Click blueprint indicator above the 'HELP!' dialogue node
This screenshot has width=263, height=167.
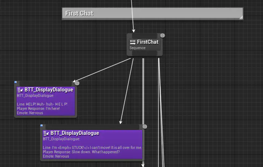[16, 82]
